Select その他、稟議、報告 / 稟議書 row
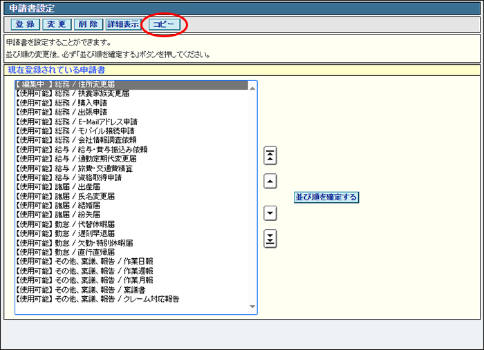 131,290
